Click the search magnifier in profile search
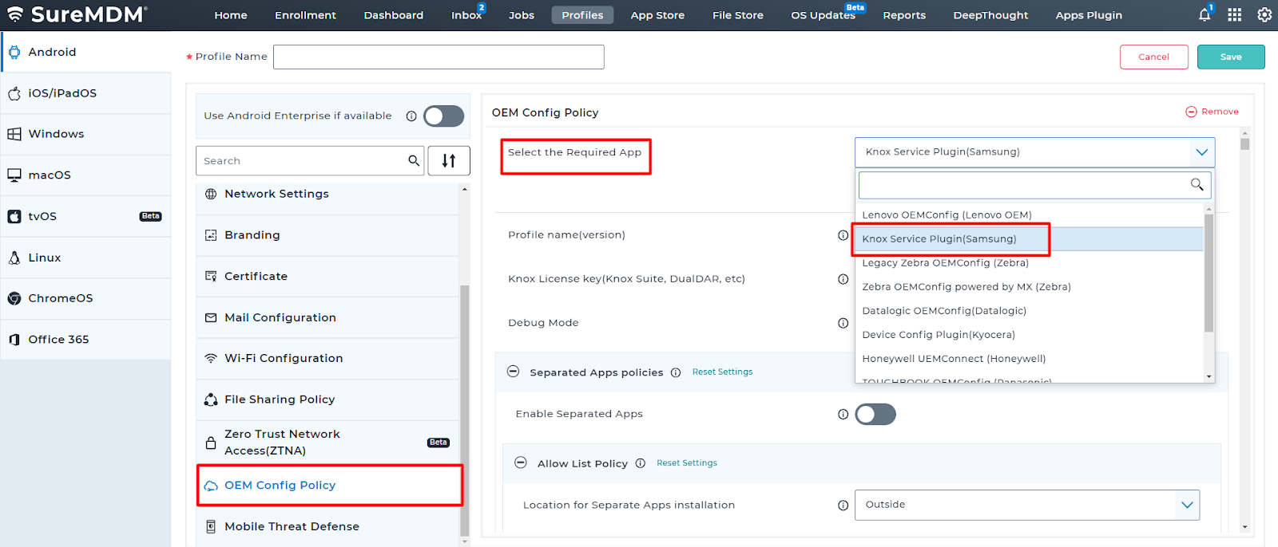This screenshot has height=547, width=1278. click(414, 160)
